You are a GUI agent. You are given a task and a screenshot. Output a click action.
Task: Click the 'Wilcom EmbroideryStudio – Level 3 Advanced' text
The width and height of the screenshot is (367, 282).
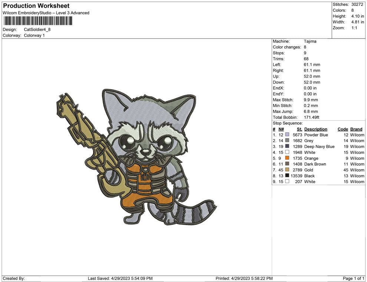[x=46, y=13]
